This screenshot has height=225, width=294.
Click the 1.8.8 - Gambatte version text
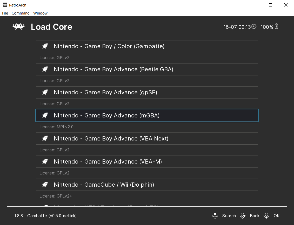point(45,216)
